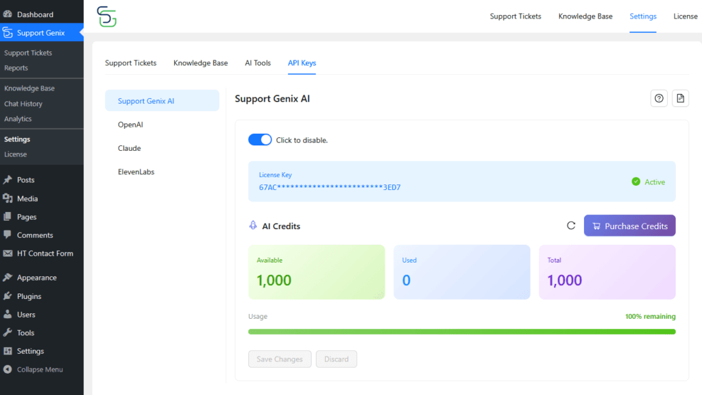Select ElevenLabs in the provider list
Viewport: 702px width, 395px height.
point(136,171)
